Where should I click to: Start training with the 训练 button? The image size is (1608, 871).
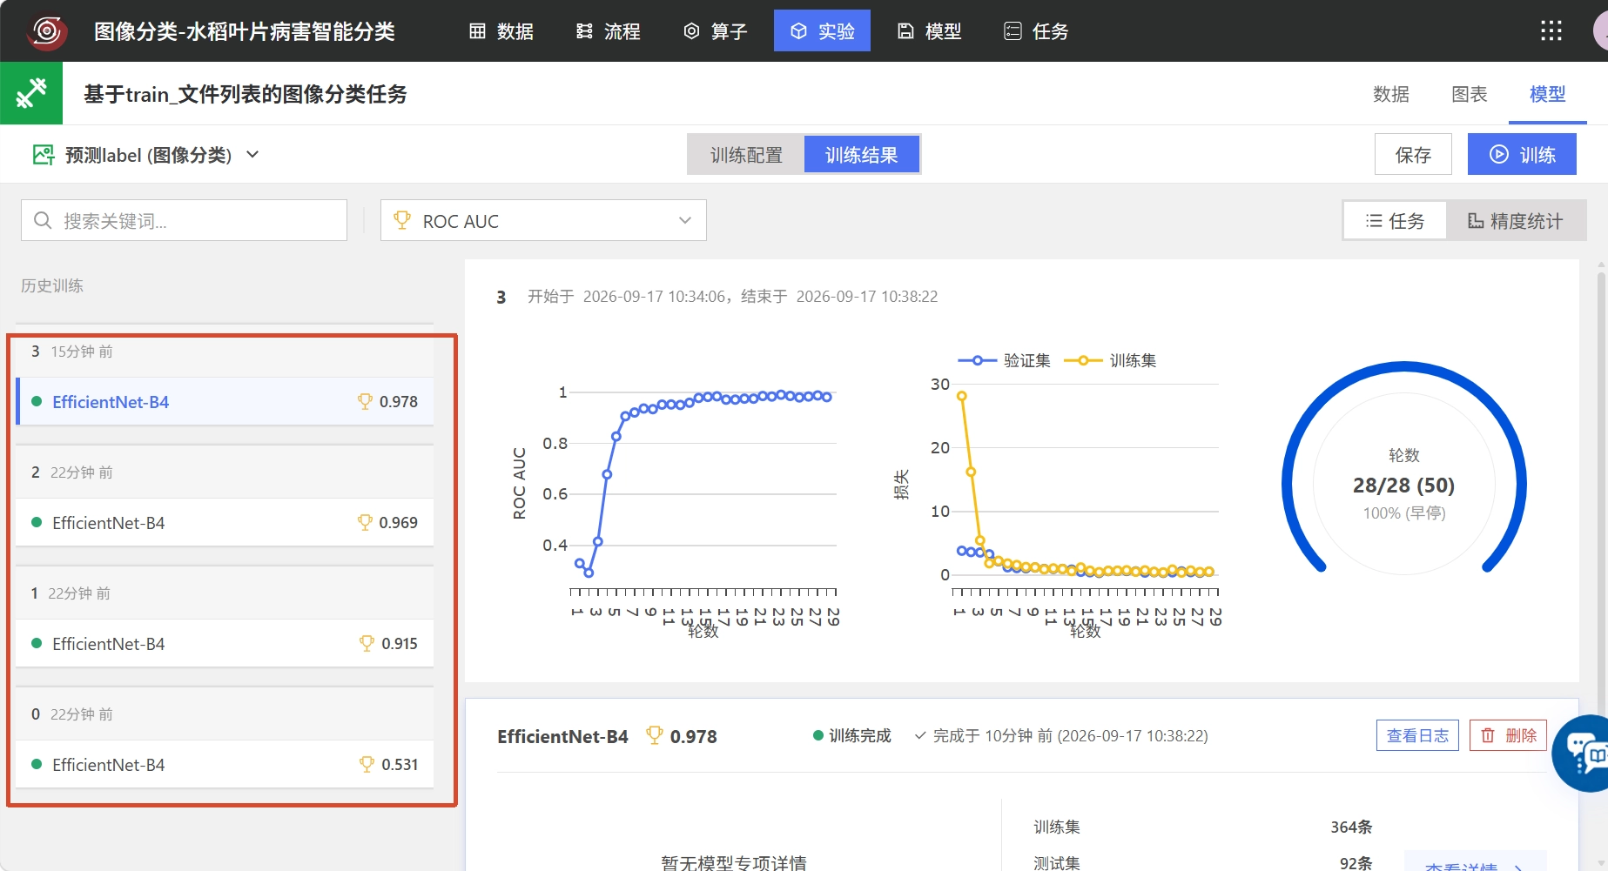(x=1522, y=154)
